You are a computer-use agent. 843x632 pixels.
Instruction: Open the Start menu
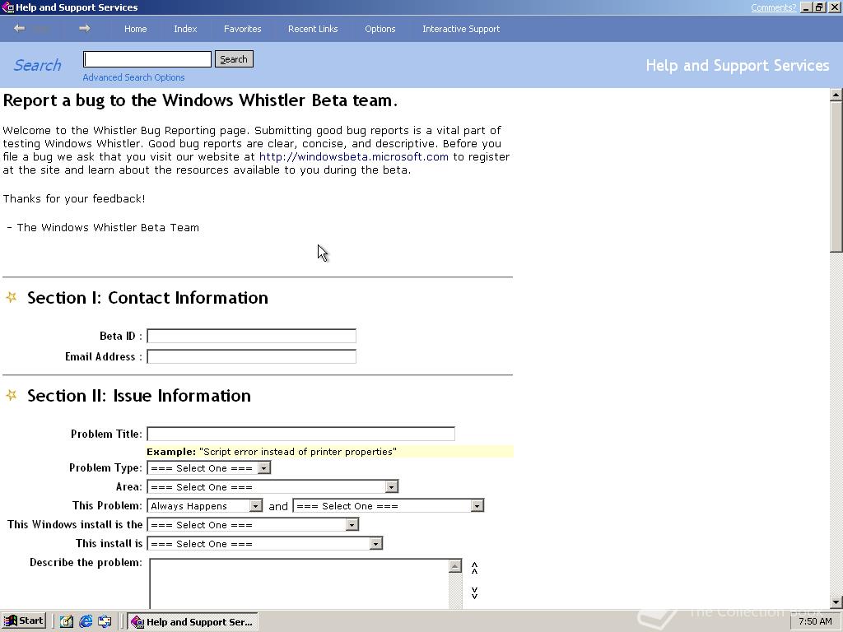[24, 620]
